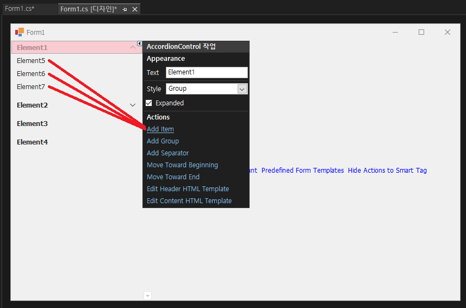
Task: Choose Move Toward Beginning
Action: pos(182,165)
